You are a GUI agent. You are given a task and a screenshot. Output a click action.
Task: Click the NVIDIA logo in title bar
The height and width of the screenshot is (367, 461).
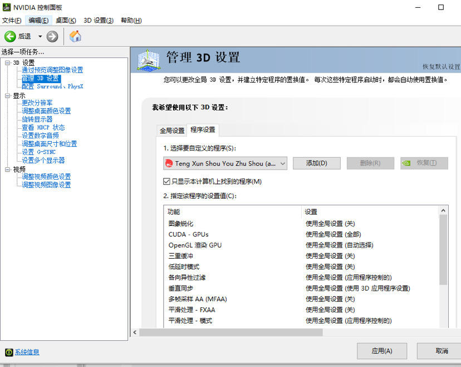[x=7, y=7]
